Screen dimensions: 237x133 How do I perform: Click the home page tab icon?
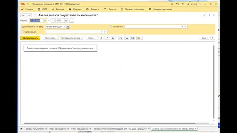point(21,129)
